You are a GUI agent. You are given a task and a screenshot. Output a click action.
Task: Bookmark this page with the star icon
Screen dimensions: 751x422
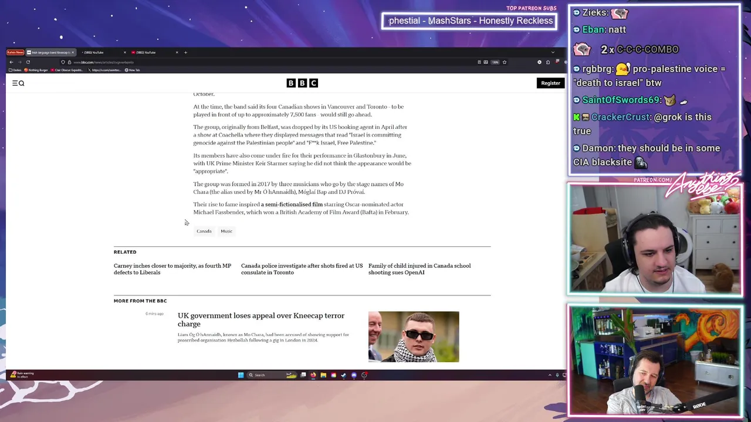click(505, 62)
